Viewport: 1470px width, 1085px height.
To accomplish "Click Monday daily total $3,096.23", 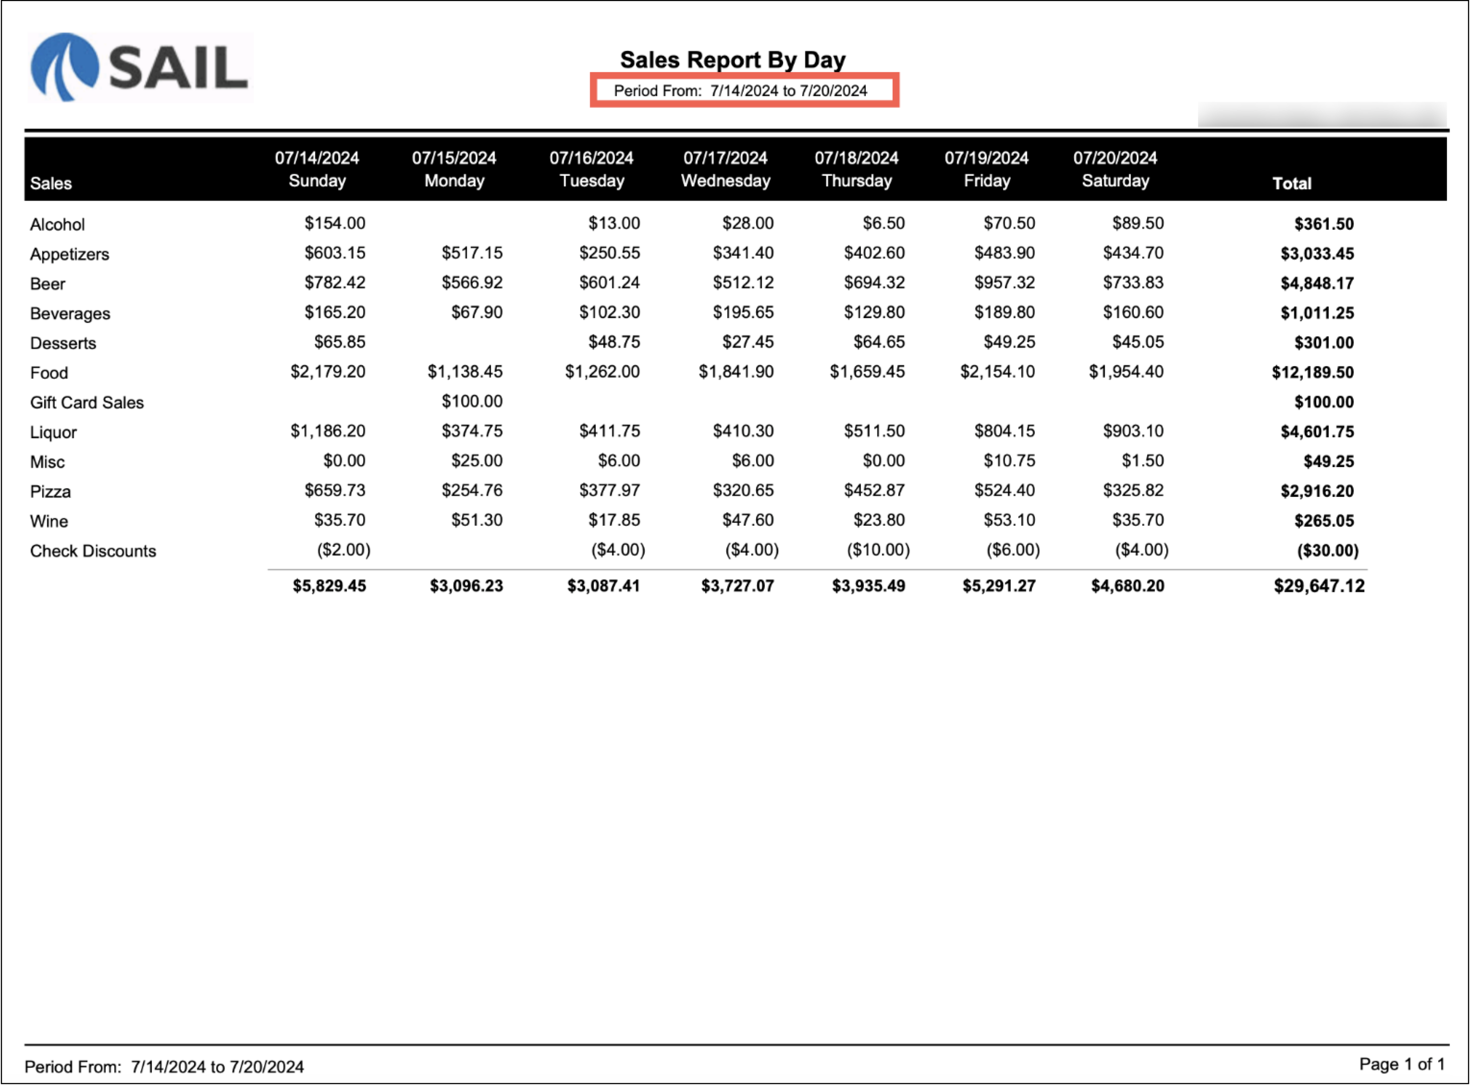I will point(466,586).
